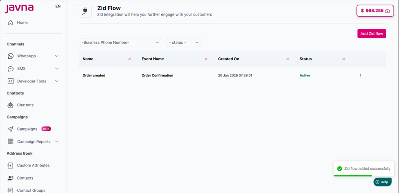399x193 pixels.
Task: Open the status filter dropdown
Action: tap(184, 43)
